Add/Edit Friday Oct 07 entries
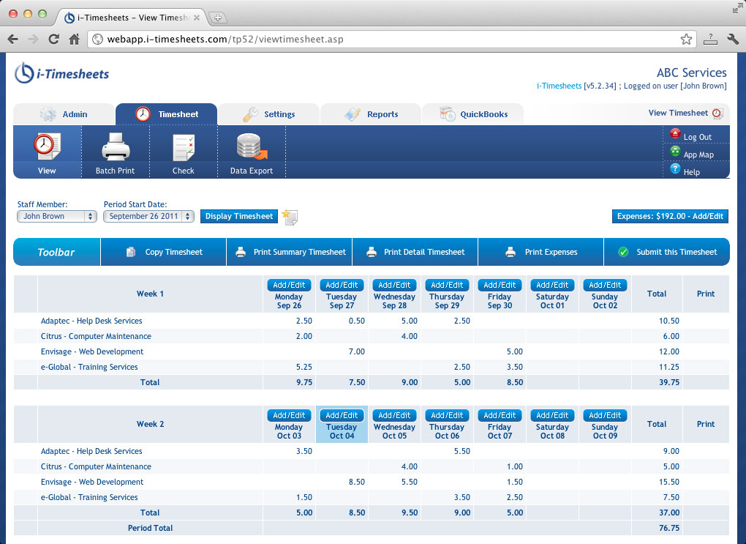This screenshot has width=746, height=544. pos(500,415)
